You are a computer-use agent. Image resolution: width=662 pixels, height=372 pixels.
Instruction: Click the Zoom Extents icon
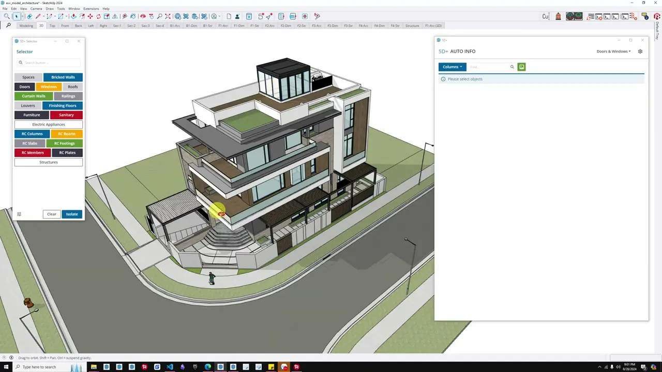pyautogui.click(x=168, y=17)
